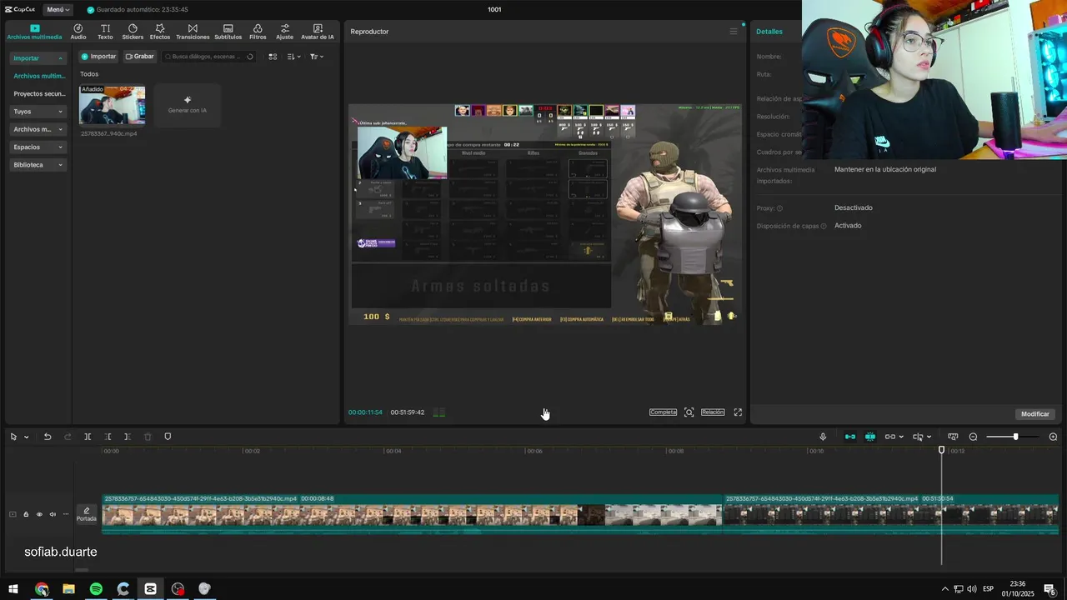The image size is (1067, 600).
Task: Click Generar con IA card
Action: coord(188,105)
